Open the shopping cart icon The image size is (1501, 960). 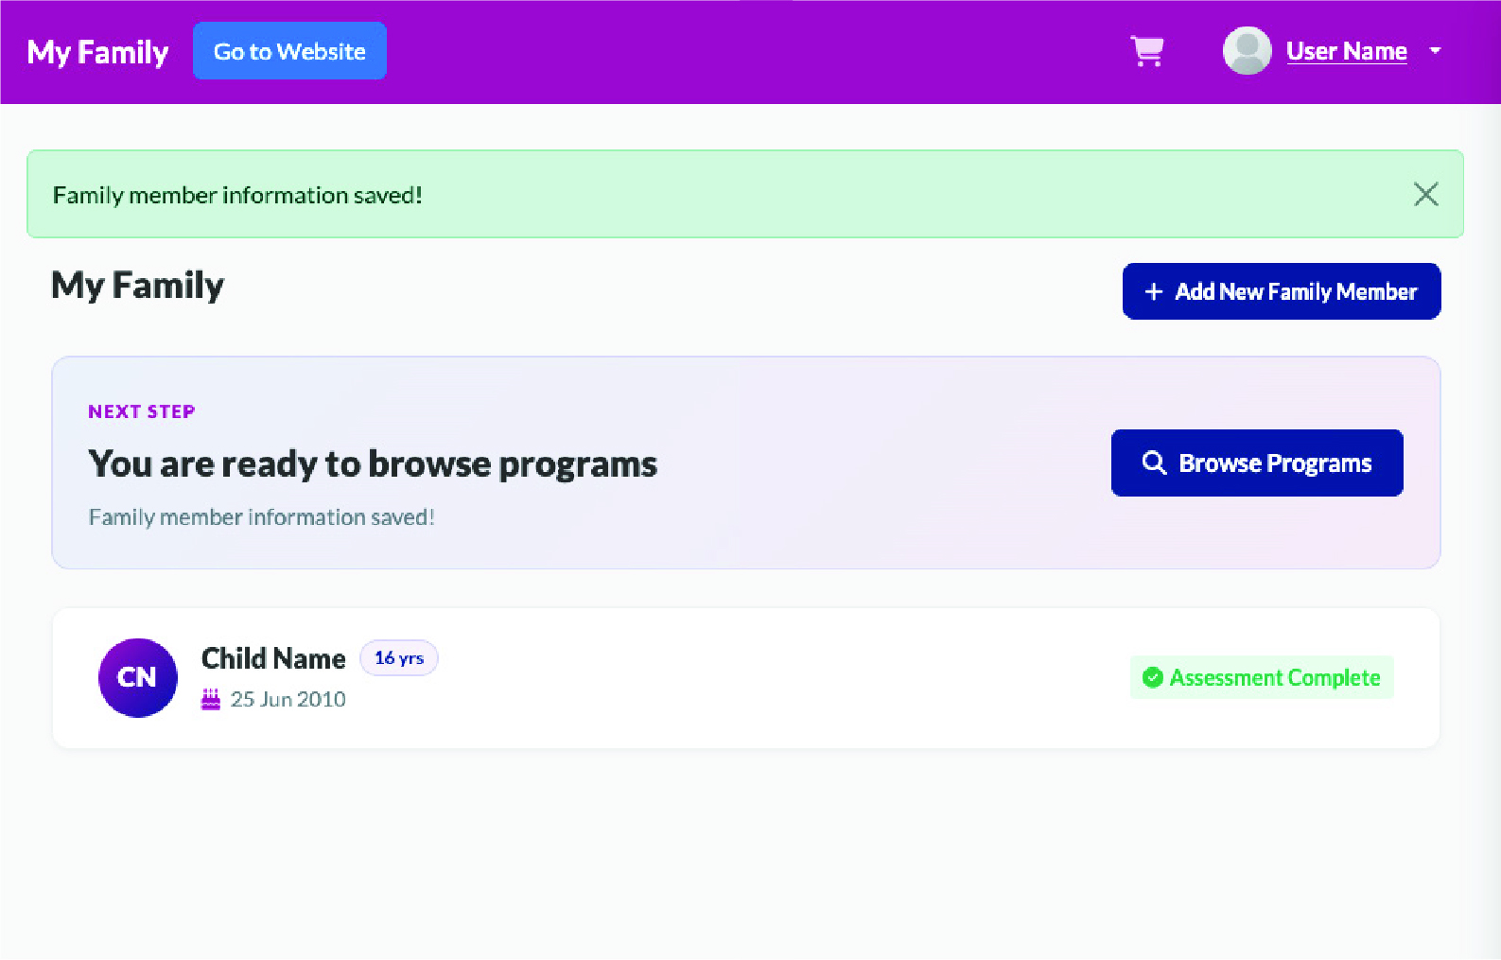(1147, 51)
